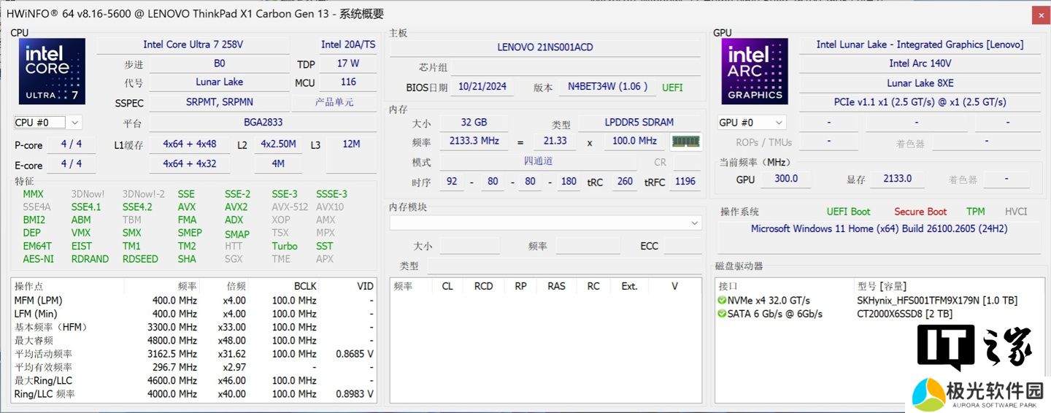The width and height of the screenshot is (1051, 413).
Task: Click the GPU clock value 300.0
Action: click(x=786, y=179)
